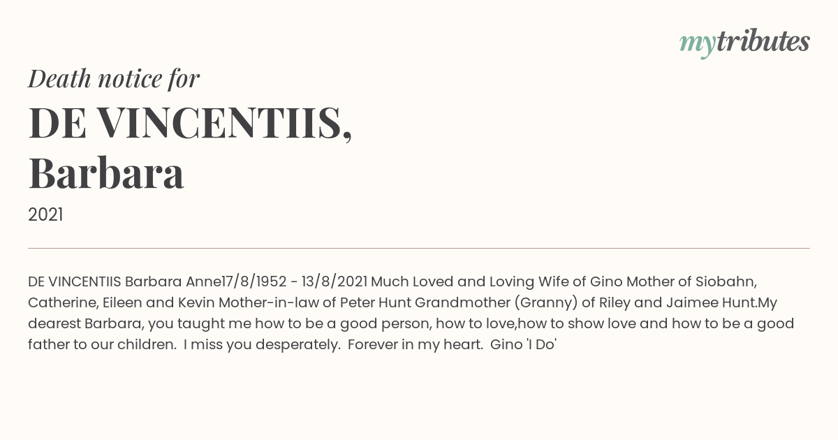Click the closing signature Gino 'I Do'
This screenshot has width=838, height=440.
coord(524,345)
